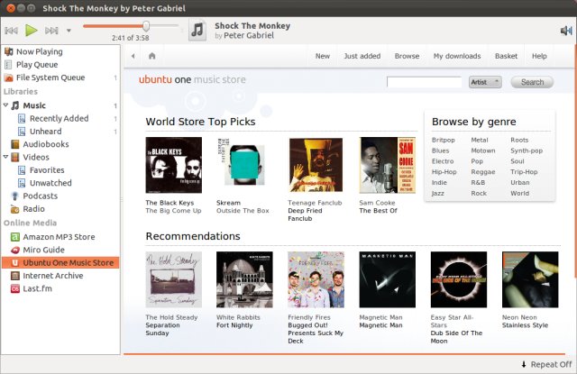Browse the Blues genre
This screenshot has height=374, width=577.
(x=440, y=151)
